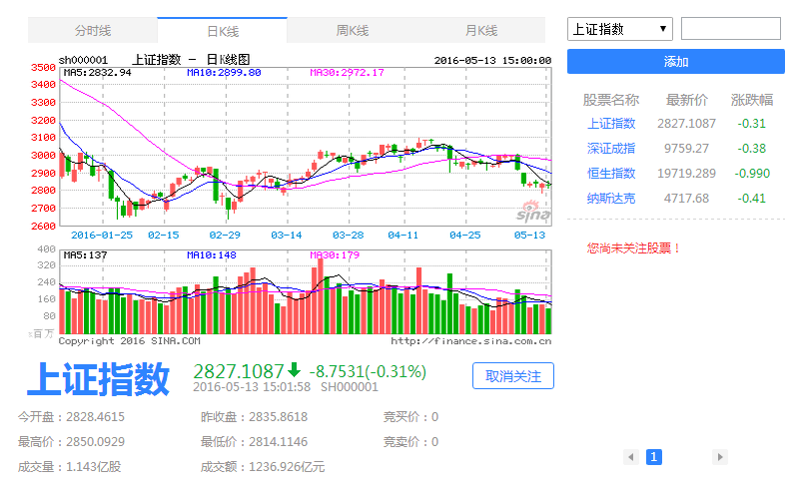The height and width of the screenshot is (493, 790).
Task: Switch to the 分时线 tab
Action: (93, 31)
